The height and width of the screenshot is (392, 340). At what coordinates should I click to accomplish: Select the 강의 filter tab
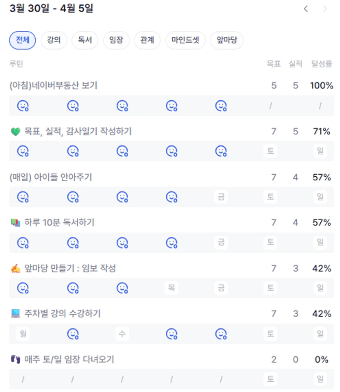coord(54,40)
